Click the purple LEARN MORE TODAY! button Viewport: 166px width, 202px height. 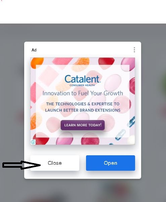[83, 125]
